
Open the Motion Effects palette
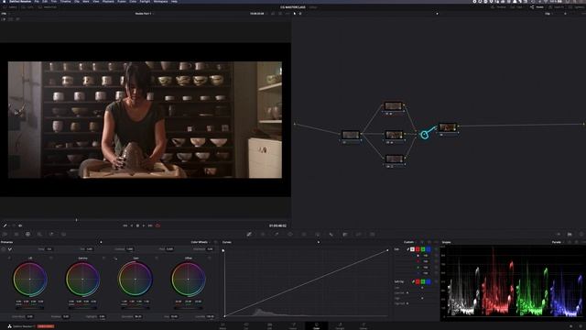click(63, 235)
